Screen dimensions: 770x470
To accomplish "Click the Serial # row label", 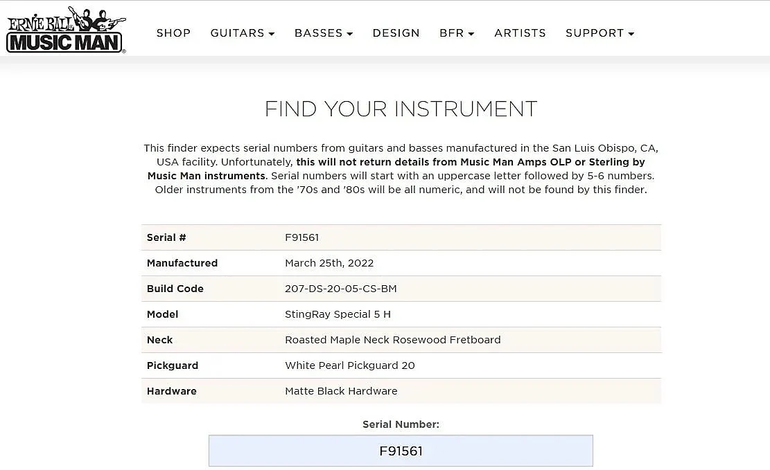I will 166,237.
